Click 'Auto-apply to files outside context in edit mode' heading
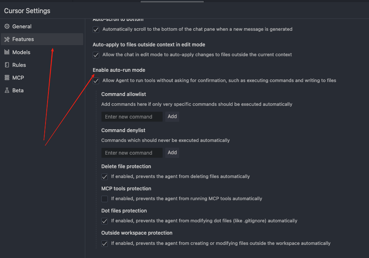Viewport: 369px width, 258px height. coord(149,44)
